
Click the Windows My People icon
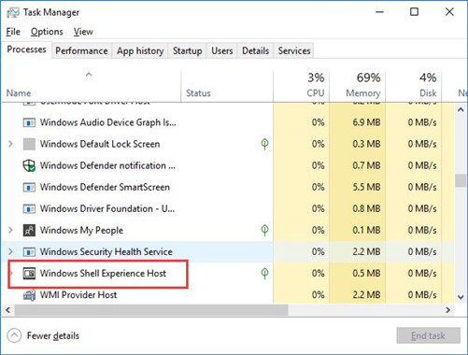[29, 231]
